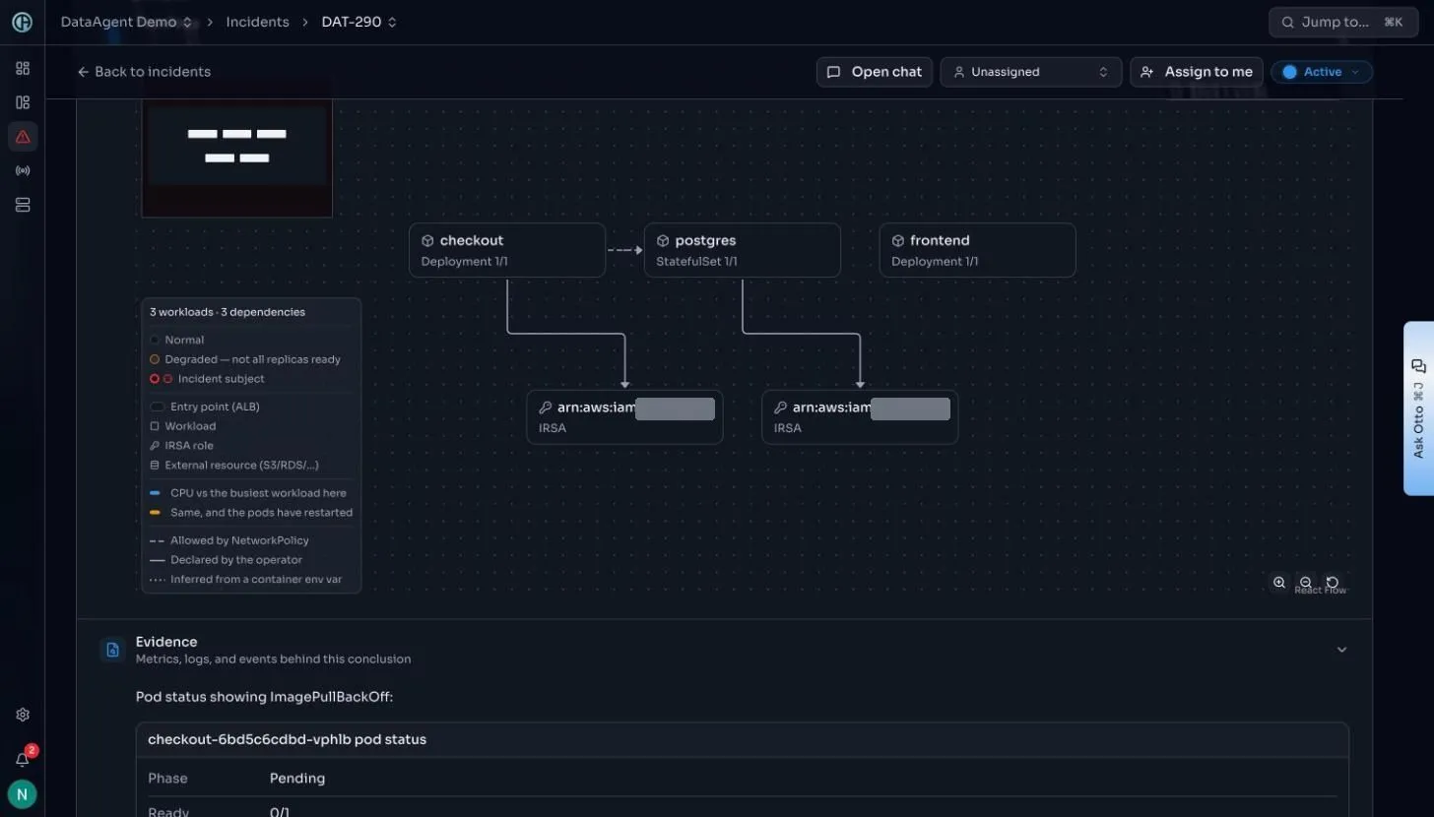The height and width of the screenshot is (817, 1434).
Task: Click 'Allowed by NetworkPolicy' legend entry
Action: (x=229, y=540)
